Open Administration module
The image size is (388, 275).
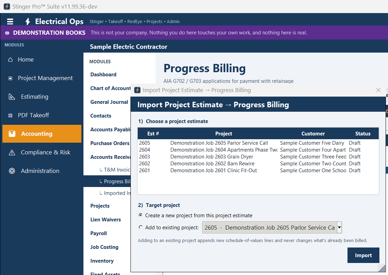pyautogui.click(x=42, y=171)
